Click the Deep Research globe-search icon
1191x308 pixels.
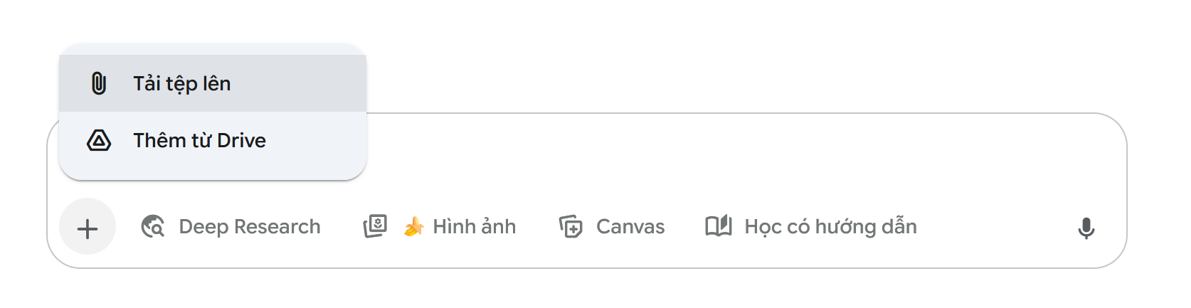pos(153,227)
